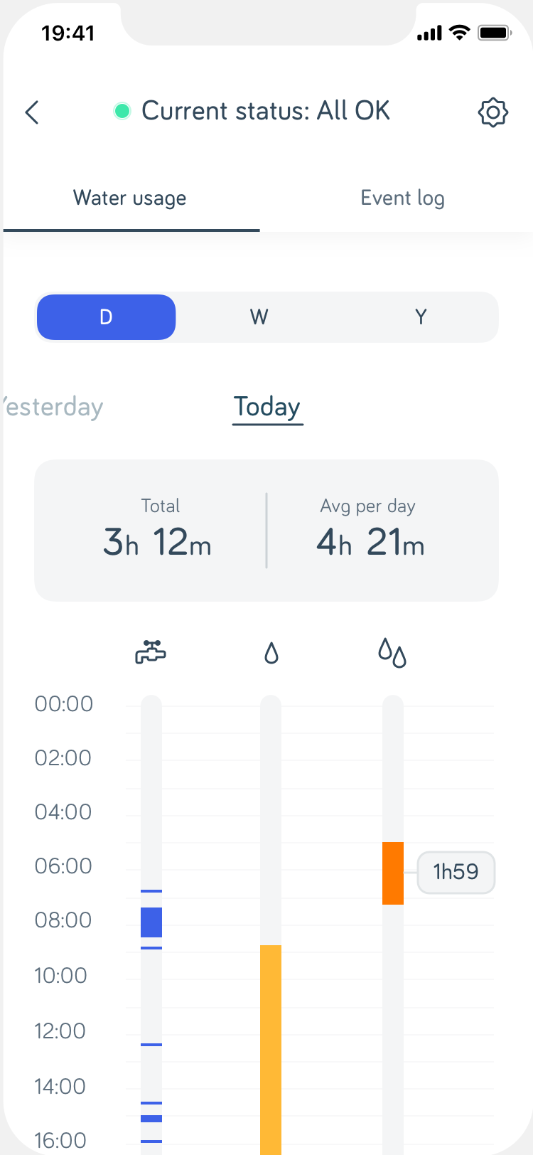Select the Today label

tap(267, 407)
